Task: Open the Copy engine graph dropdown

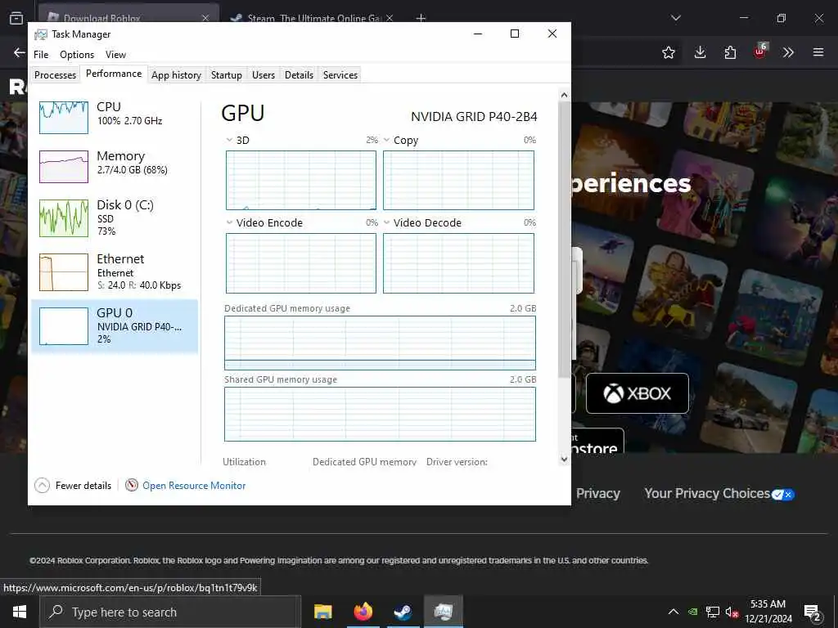Action: [386, 140]
